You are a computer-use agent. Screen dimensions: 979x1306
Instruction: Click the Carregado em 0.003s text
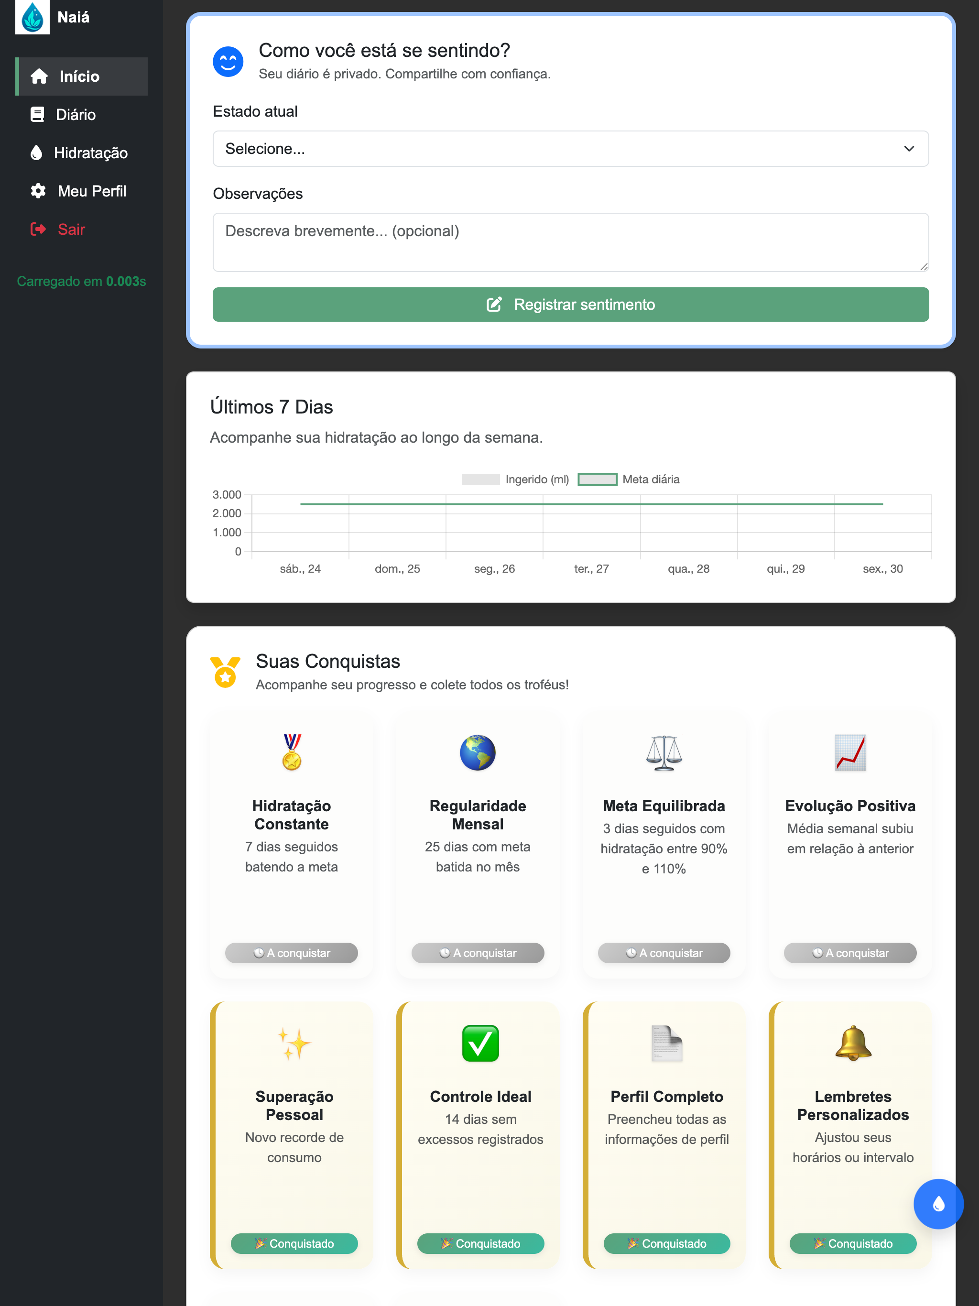tap(81, 281)
